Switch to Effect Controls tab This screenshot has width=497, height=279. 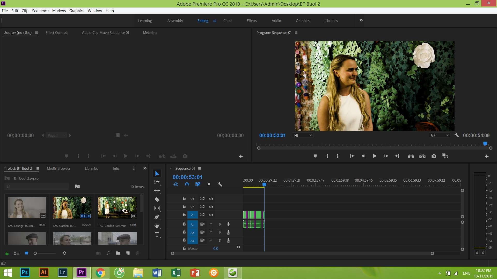(57, 33)
